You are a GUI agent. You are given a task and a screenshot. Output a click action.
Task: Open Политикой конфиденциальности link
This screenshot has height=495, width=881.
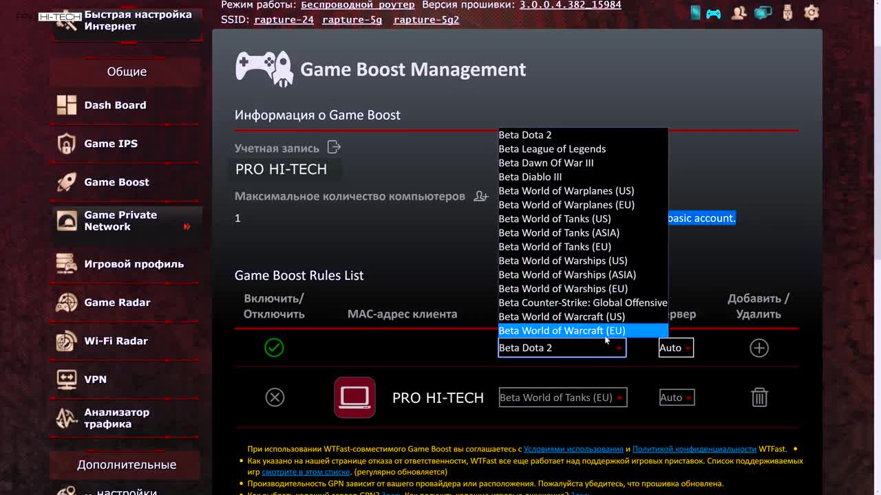point(694,449)
